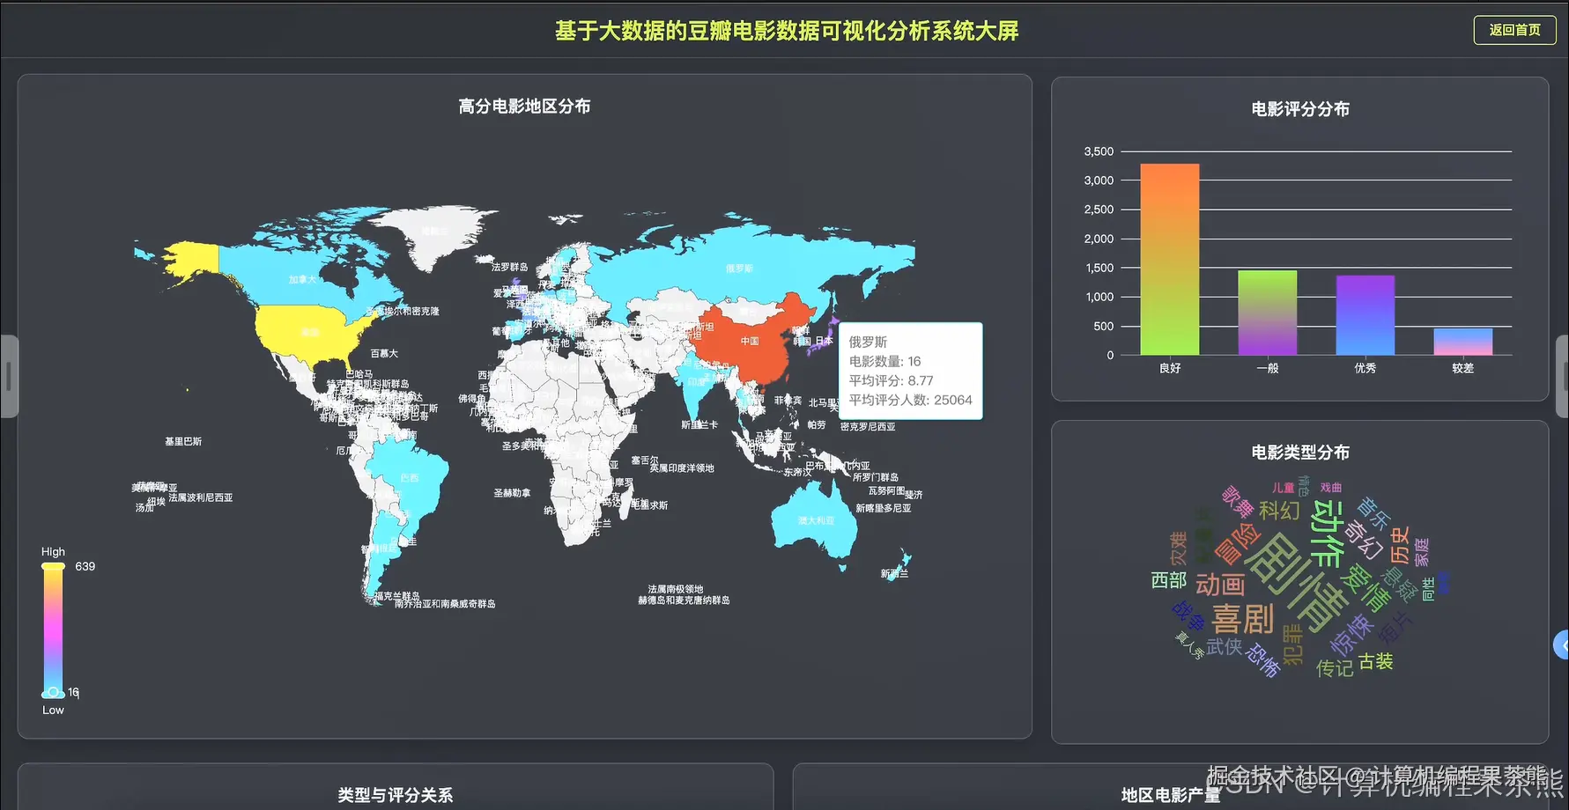
Task: Click the word 奇幻 in the word cloud
Action: tap(1364, 539)
